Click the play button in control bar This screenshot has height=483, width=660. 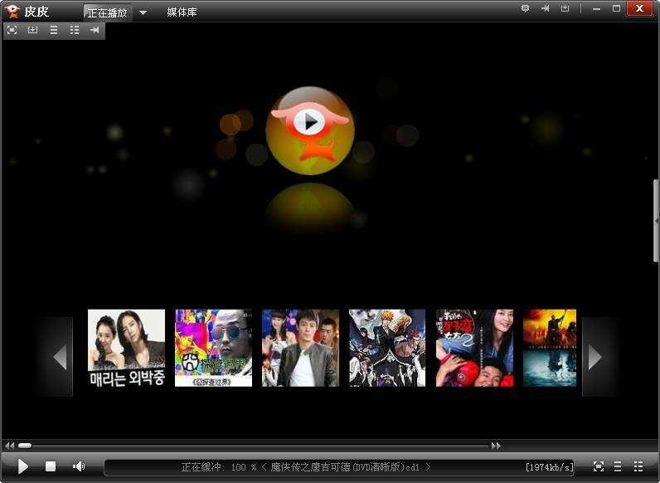(23, 466)
